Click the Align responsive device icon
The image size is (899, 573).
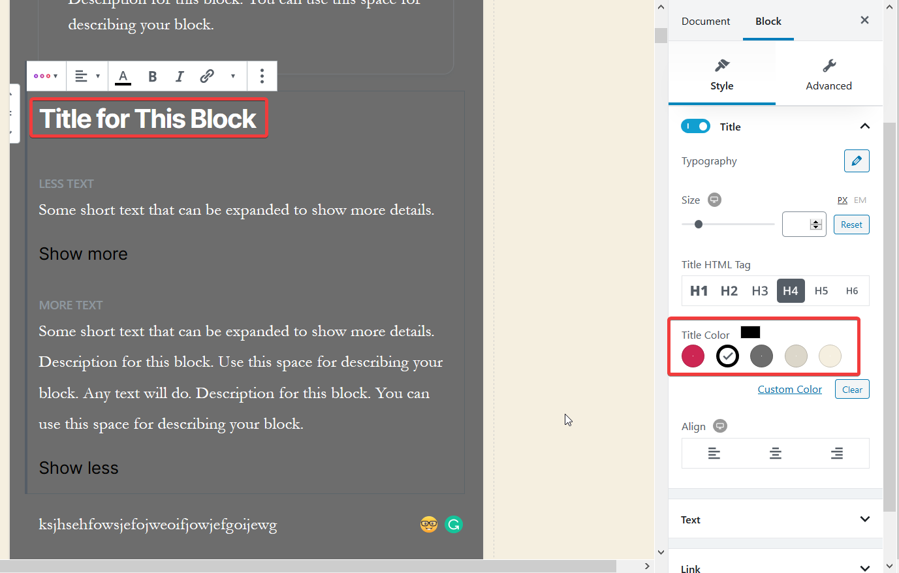click(x=720, y=426)
